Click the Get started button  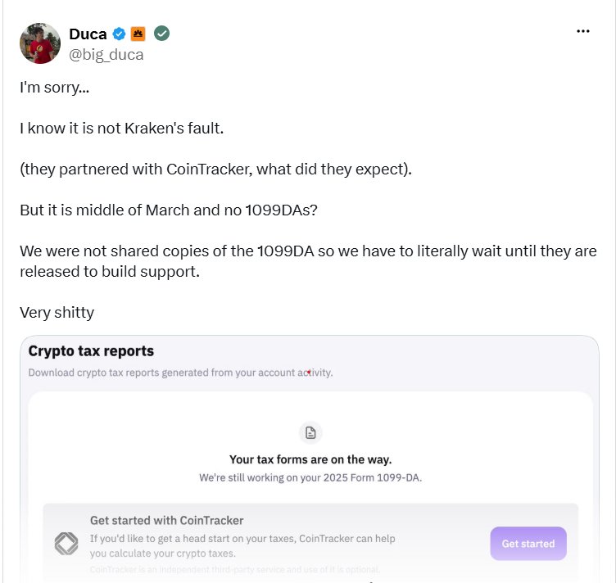(x=528, y=544)
